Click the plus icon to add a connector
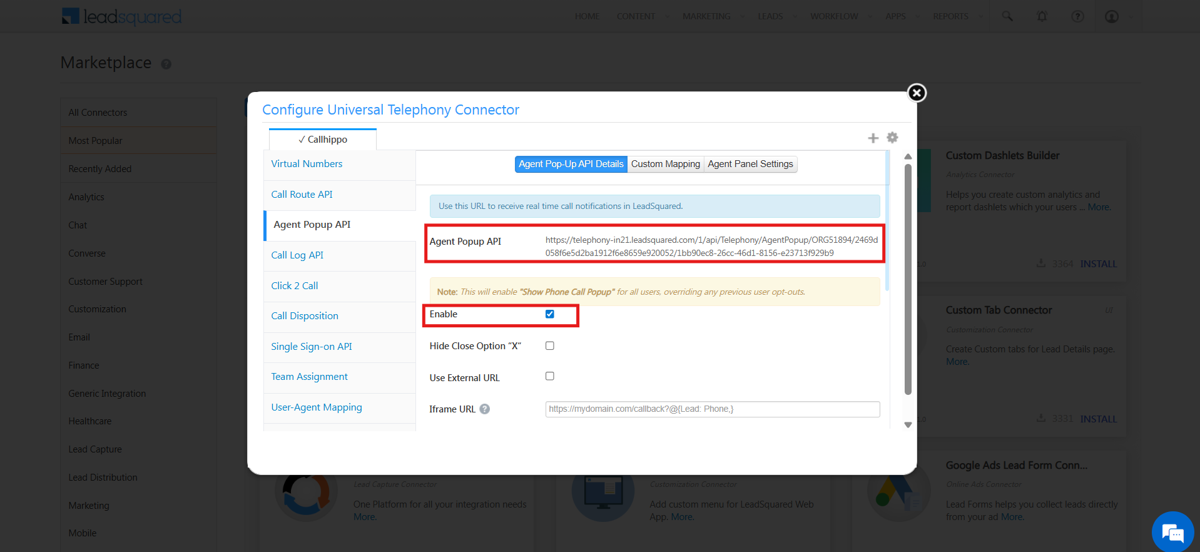1200x552 pixels. 873,138
